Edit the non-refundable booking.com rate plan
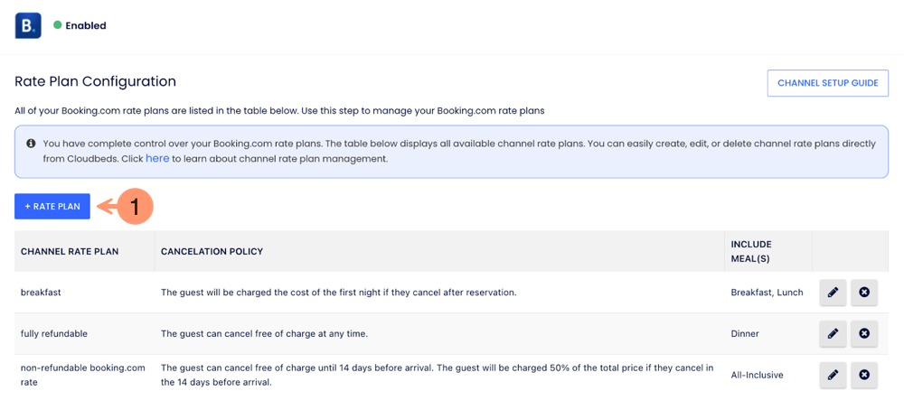 (833, 375)
